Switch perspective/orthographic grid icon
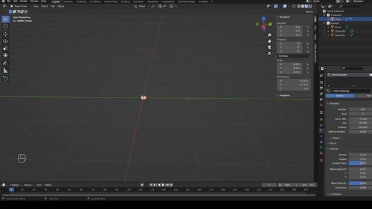This screenshot has height=209, width=372. 269,53
